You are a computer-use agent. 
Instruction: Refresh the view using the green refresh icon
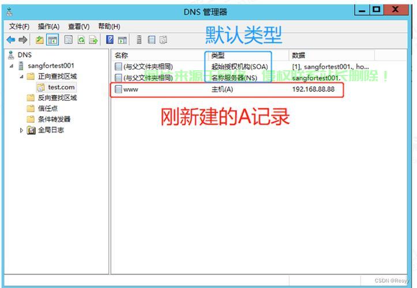point(81,40)
